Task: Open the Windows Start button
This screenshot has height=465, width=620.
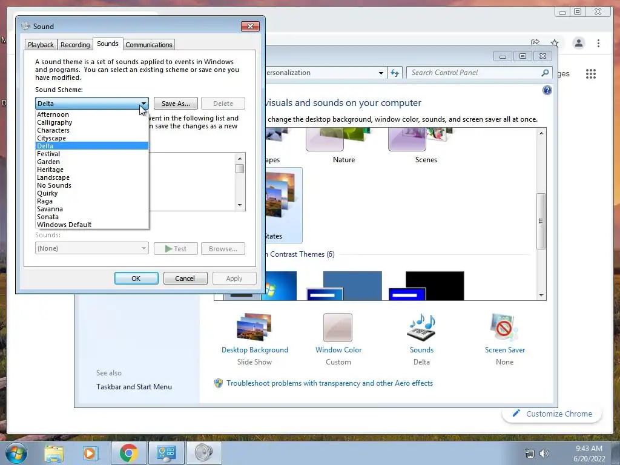Action: 16,452
